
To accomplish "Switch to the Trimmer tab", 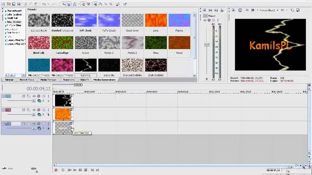I will pyautogui.click(x=9, y=80).
